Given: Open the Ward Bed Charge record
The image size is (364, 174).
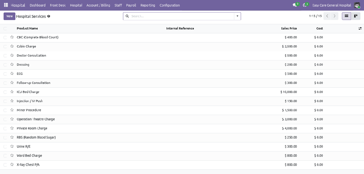Looking at the screenshot, I should tap(29, 155).
